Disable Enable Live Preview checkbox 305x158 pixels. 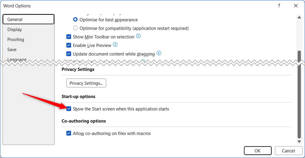[x=69, y=45]
